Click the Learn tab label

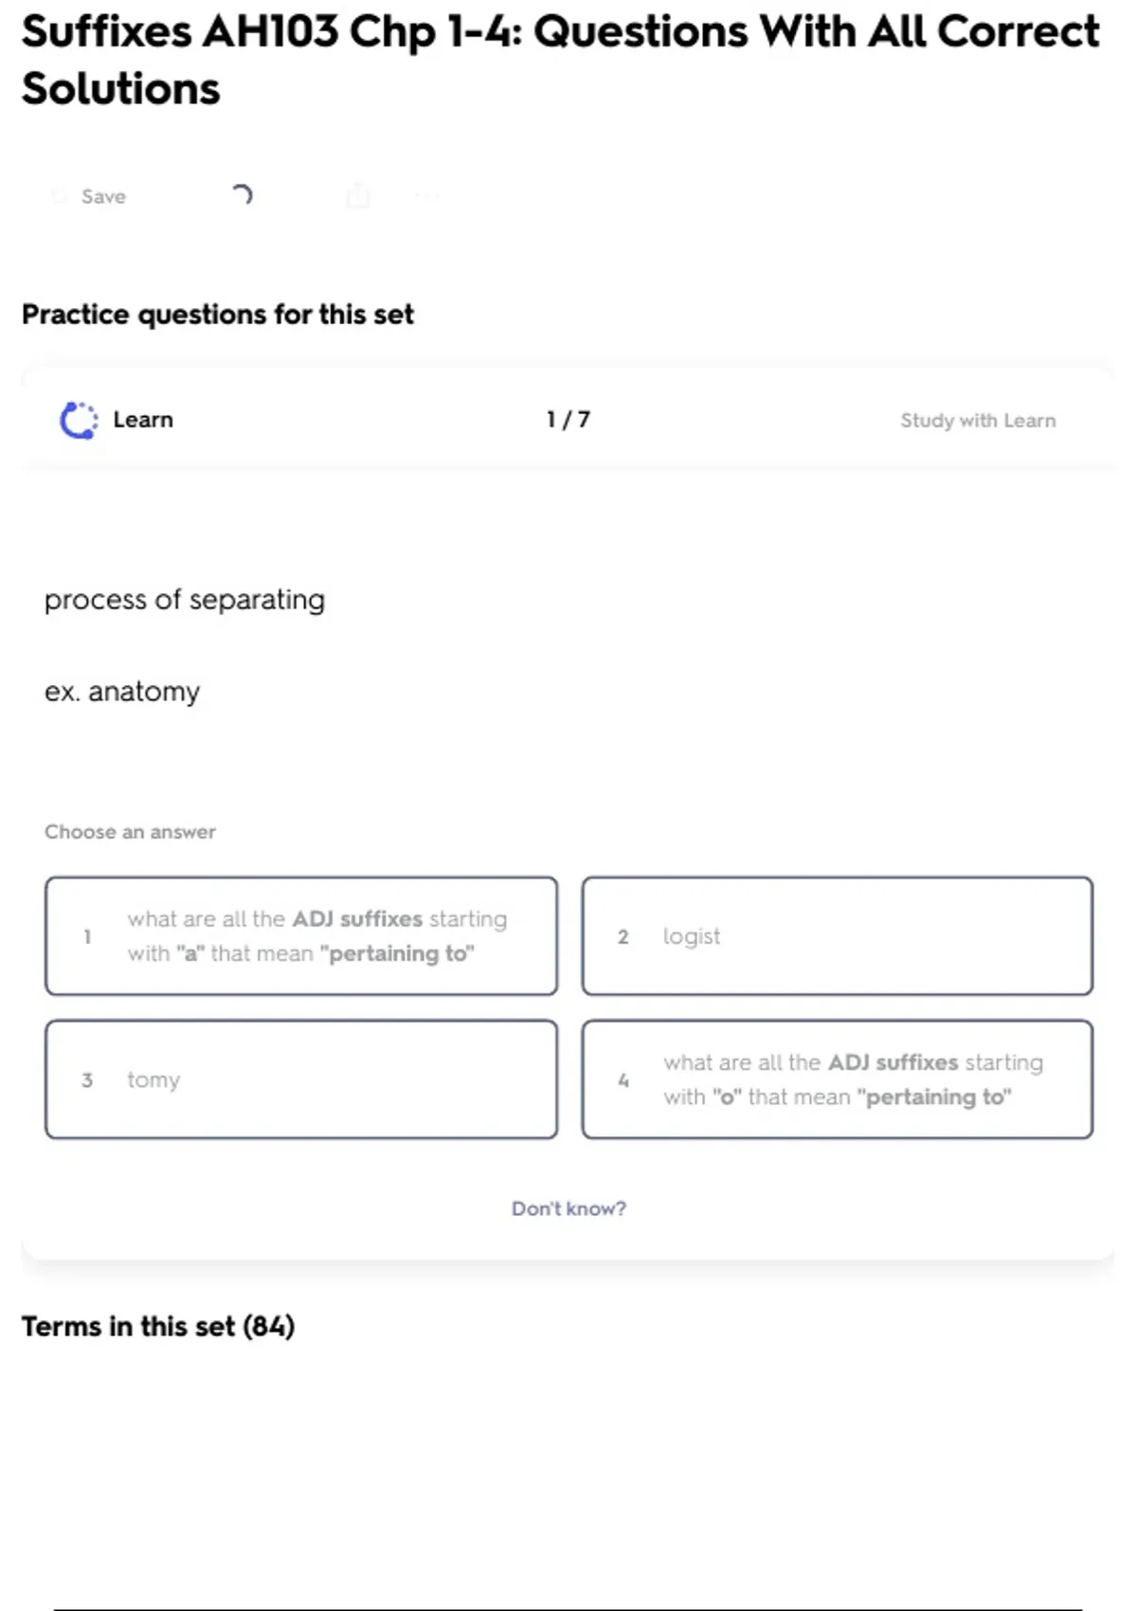(x=143, y=420)
